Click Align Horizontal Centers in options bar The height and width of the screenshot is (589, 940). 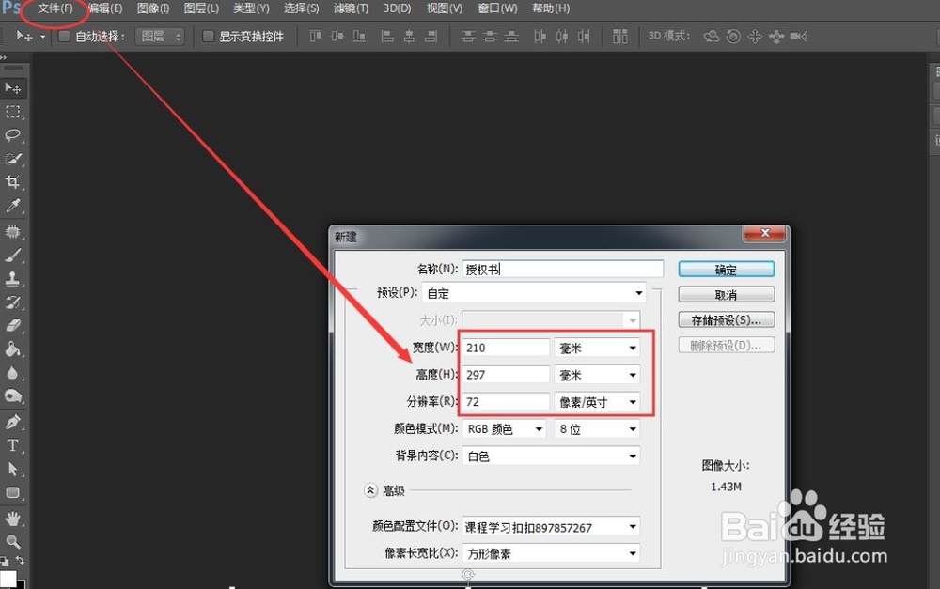409,37
